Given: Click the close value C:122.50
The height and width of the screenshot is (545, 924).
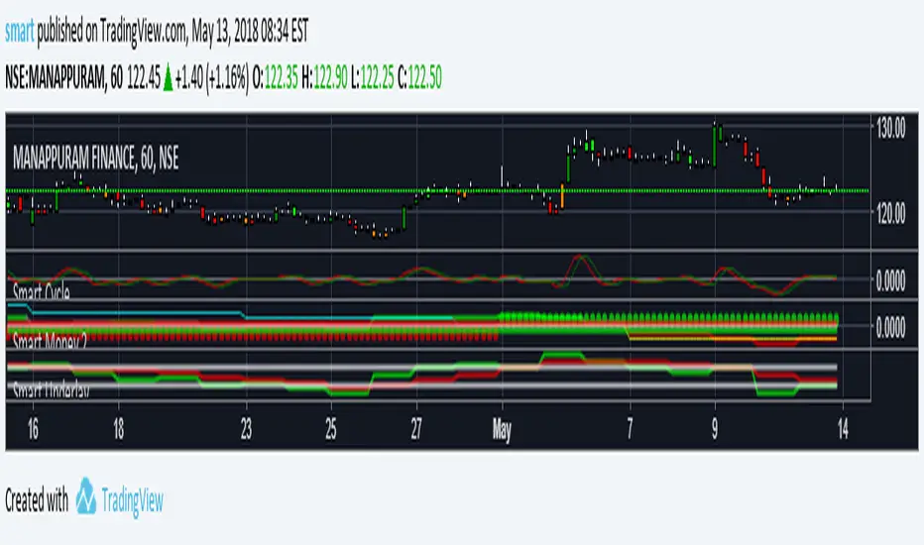Looking at the screenshot, I should point(419,77).
